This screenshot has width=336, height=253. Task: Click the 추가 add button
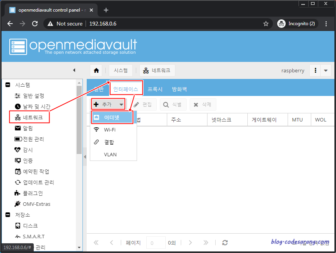point(104,104)
